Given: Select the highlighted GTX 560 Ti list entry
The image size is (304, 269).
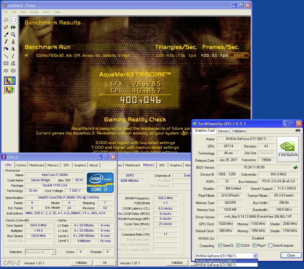Looking at the screenshot, I should (226, 261).
